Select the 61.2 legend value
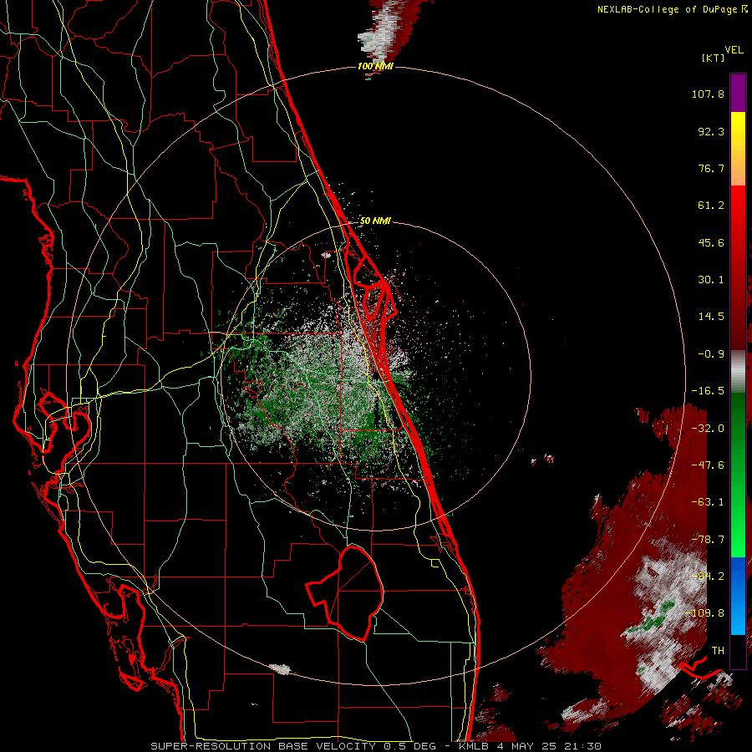This screenshot has height=752, width=752. pos(711,206)
